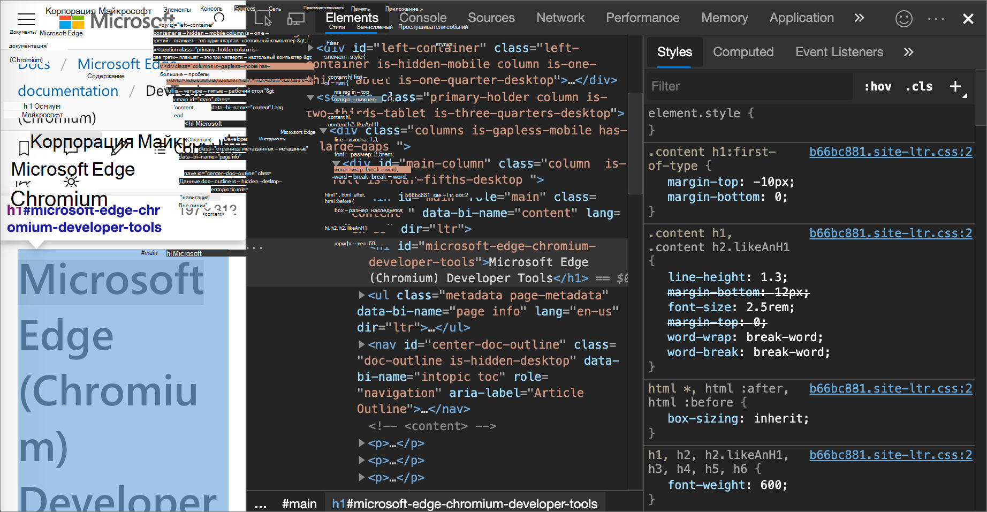Open the hamburger menu on the docs page
The height and width of the screenshot is (512, 987).
pos(26,19)
